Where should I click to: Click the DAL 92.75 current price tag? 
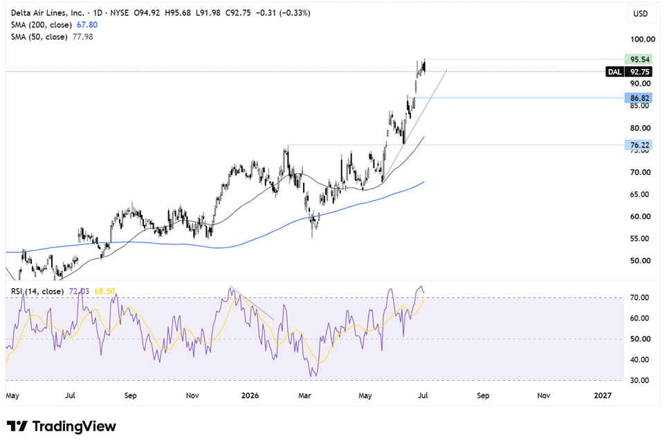629,71
